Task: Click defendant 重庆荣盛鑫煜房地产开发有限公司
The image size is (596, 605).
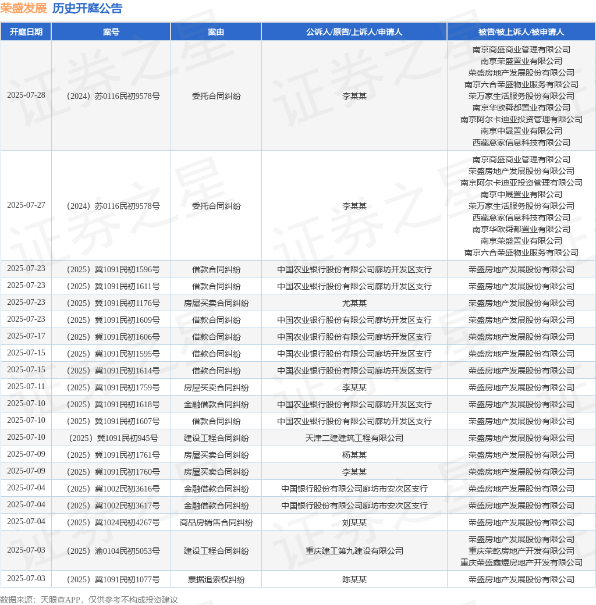Action: tap(521, 563)
